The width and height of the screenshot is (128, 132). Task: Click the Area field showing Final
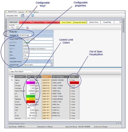point(38,55)
